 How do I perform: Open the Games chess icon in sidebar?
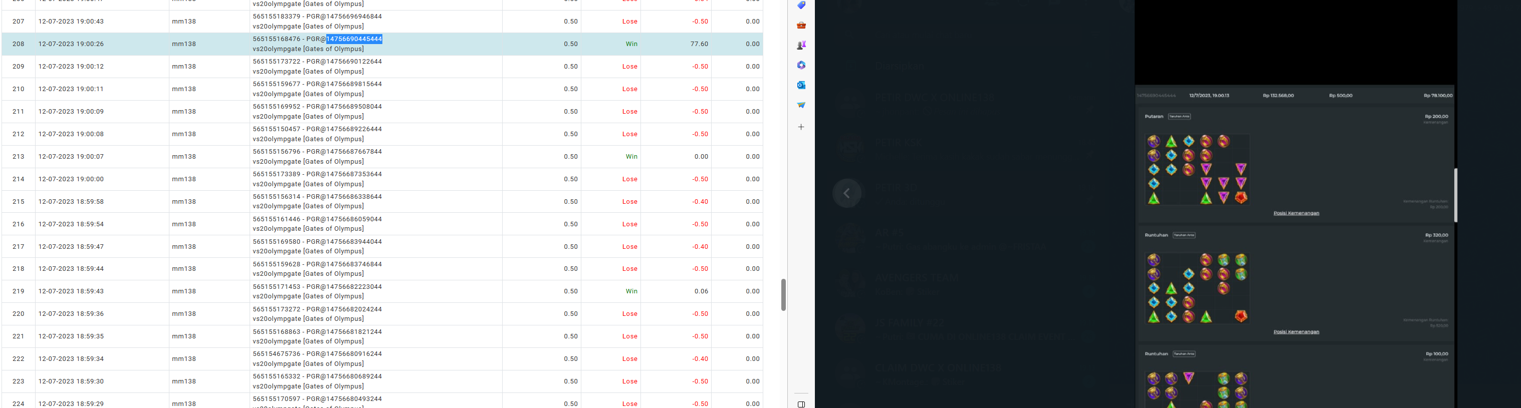point(801,46)
